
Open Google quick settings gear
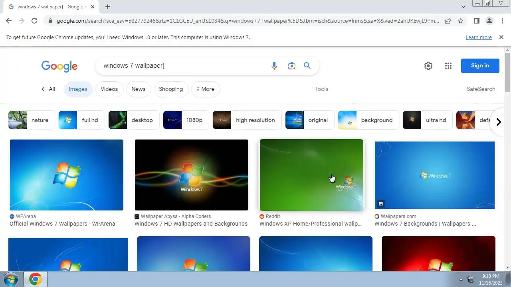click(x=428, y=66)
